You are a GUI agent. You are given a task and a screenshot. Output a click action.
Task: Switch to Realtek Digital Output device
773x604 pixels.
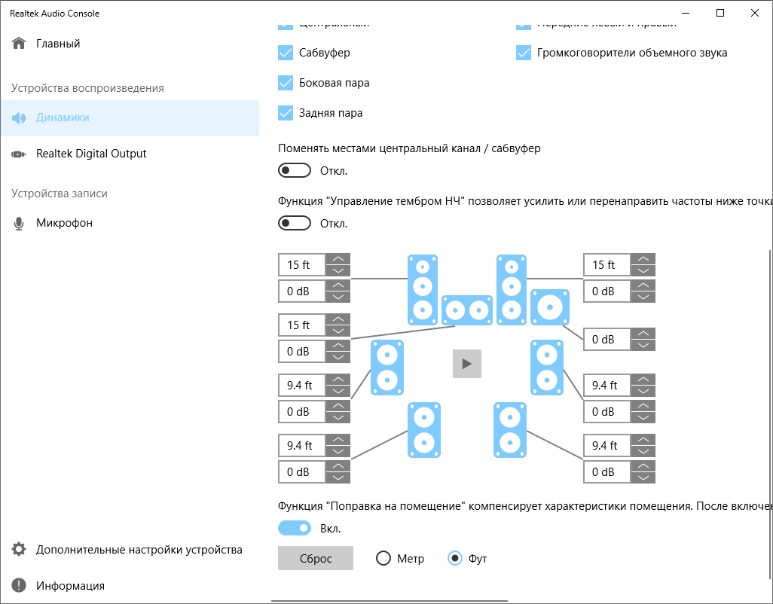(x=91, y=154)
